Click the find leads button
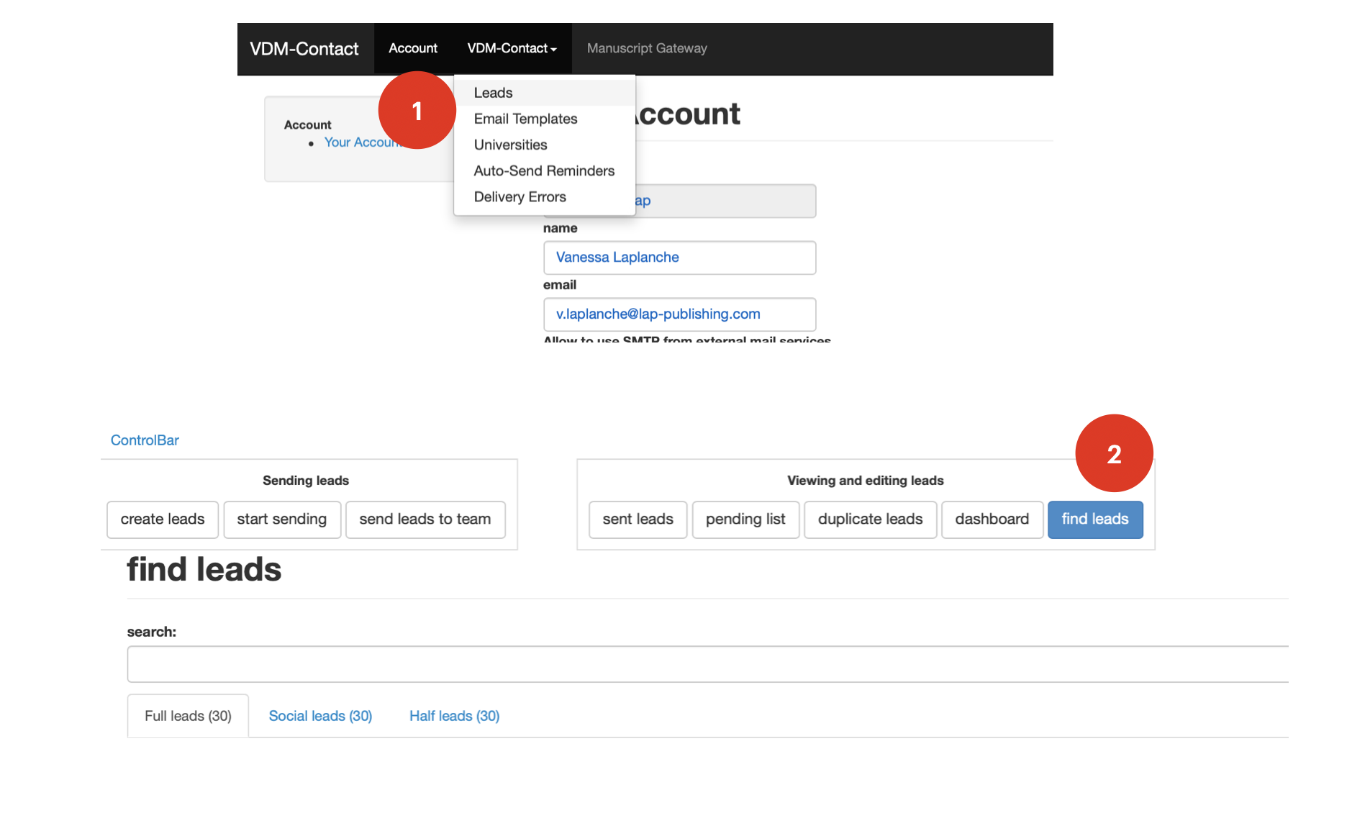Viewport: 1370px width, 813px height. tap(1094, 519)
